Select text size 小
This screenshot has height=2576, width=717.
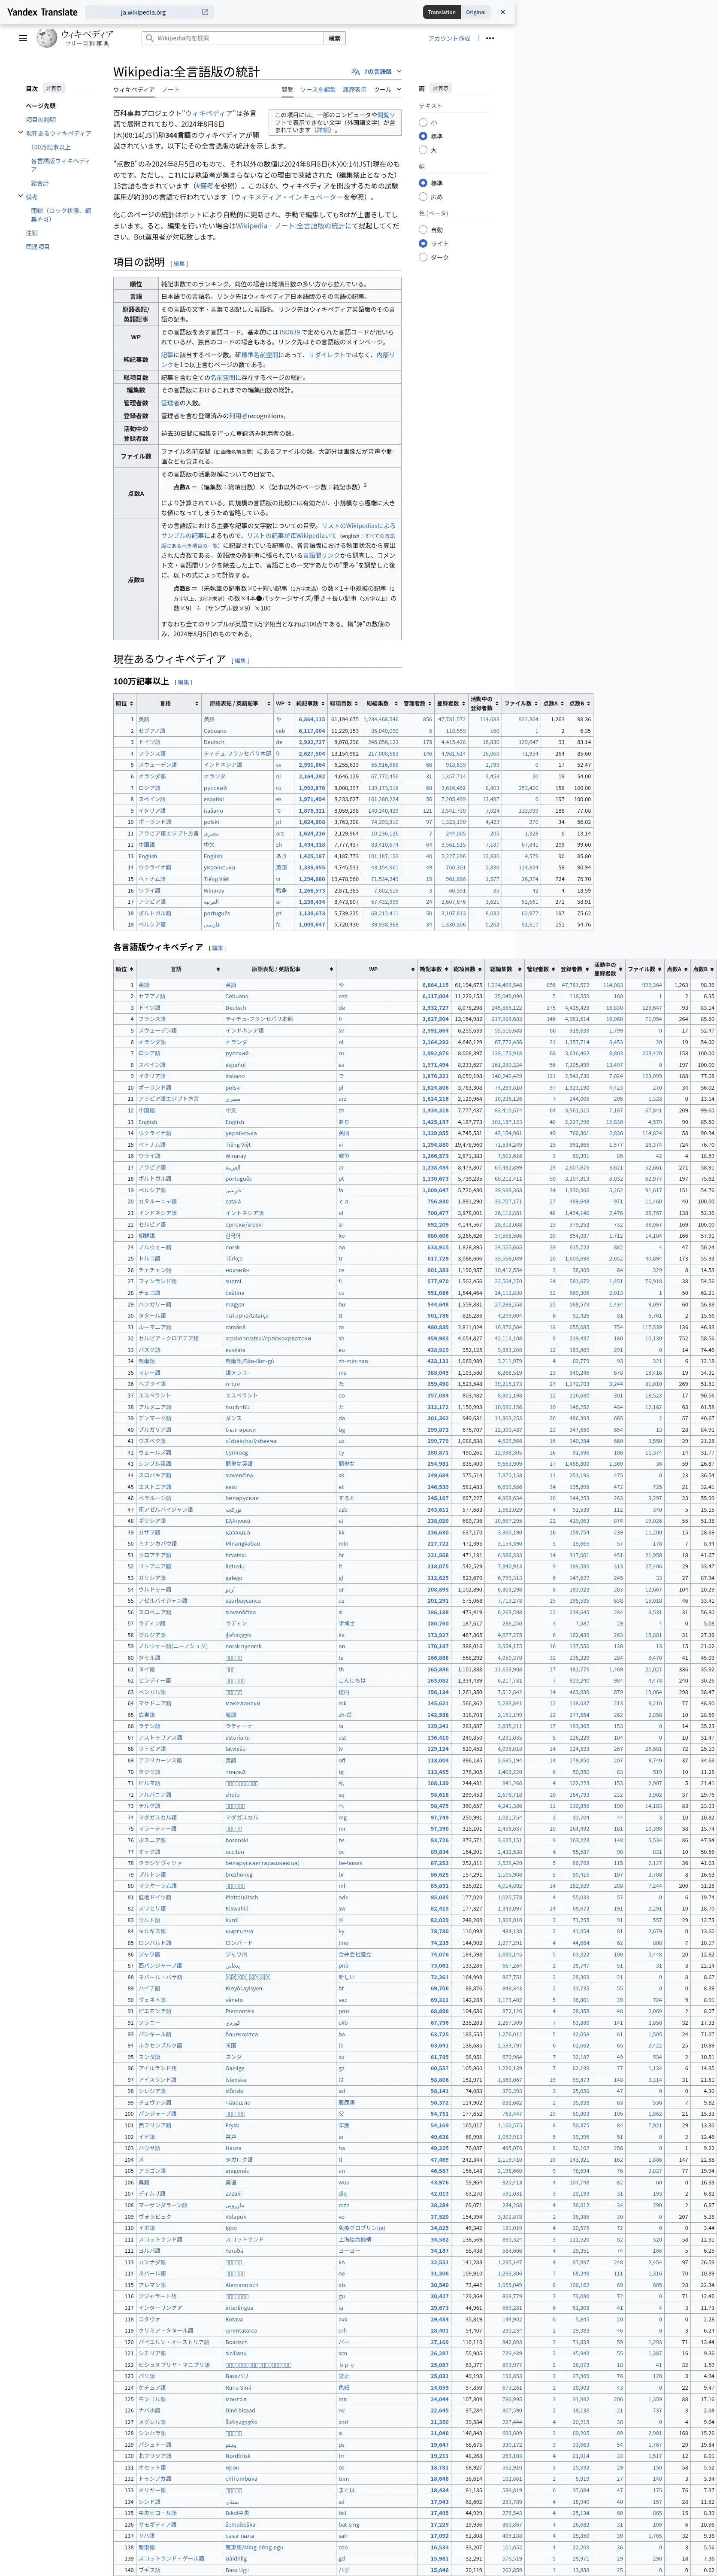pyautogui.click(x=423, y=122)
